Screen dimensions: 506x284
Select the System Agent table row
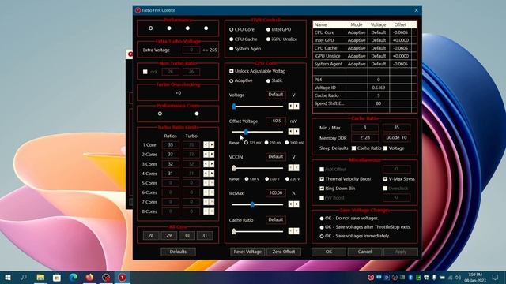tap(364, 64)
